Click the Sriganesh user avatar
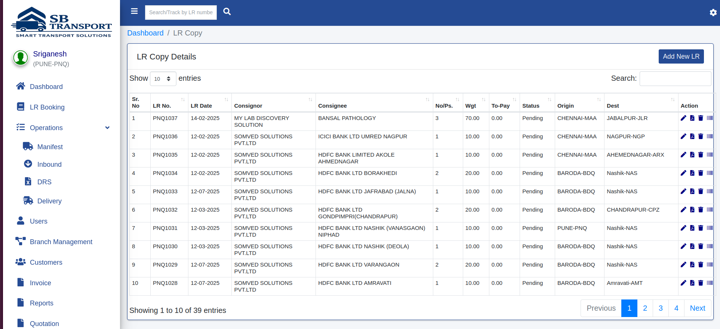The image size is (720, 329). tap(21, 58)
